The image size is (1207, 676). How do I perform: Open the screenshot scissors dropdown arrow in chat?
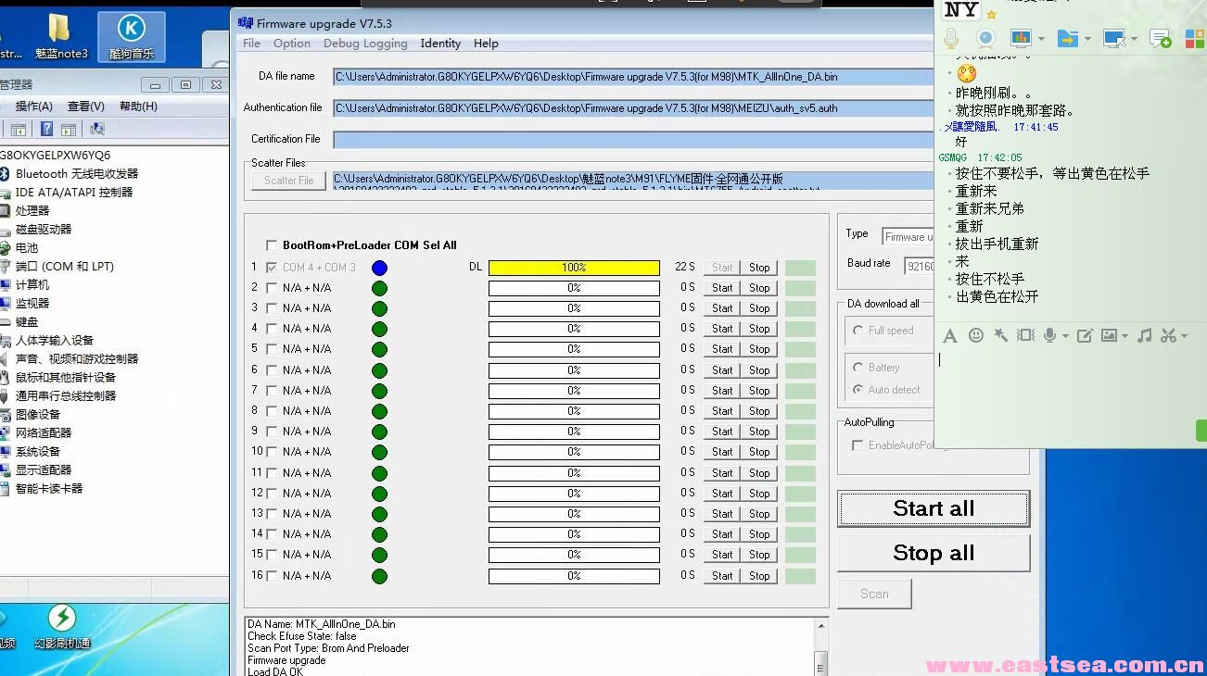(x=1183, y=336)
